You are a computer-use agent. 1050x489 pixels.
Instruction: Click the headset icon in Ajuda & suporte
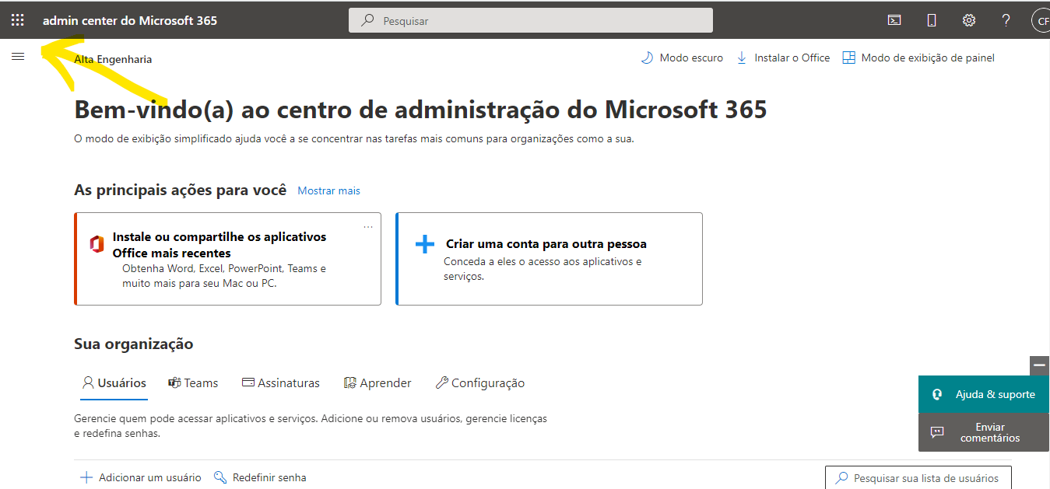(x=937, y=394)
